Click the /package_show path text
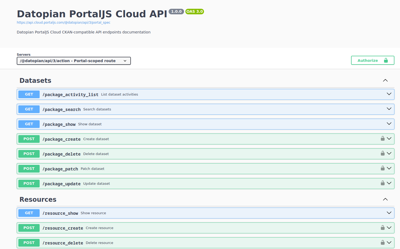 [59, 124]
